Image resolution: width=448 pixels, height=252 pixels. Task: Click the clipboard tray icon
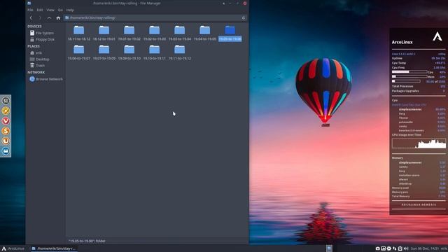pos(400,248)
